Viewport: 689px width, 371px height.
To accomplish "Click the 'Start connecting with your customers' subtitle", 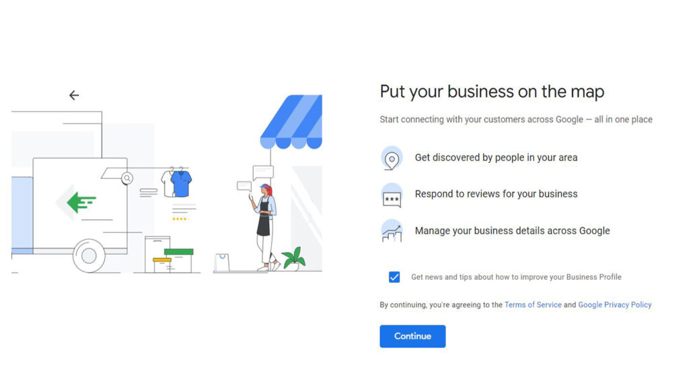I will tap(516, 120).
